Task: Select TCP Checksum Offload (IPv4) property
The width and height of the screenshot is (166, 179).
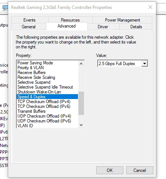Action: [x=47, y=102]
